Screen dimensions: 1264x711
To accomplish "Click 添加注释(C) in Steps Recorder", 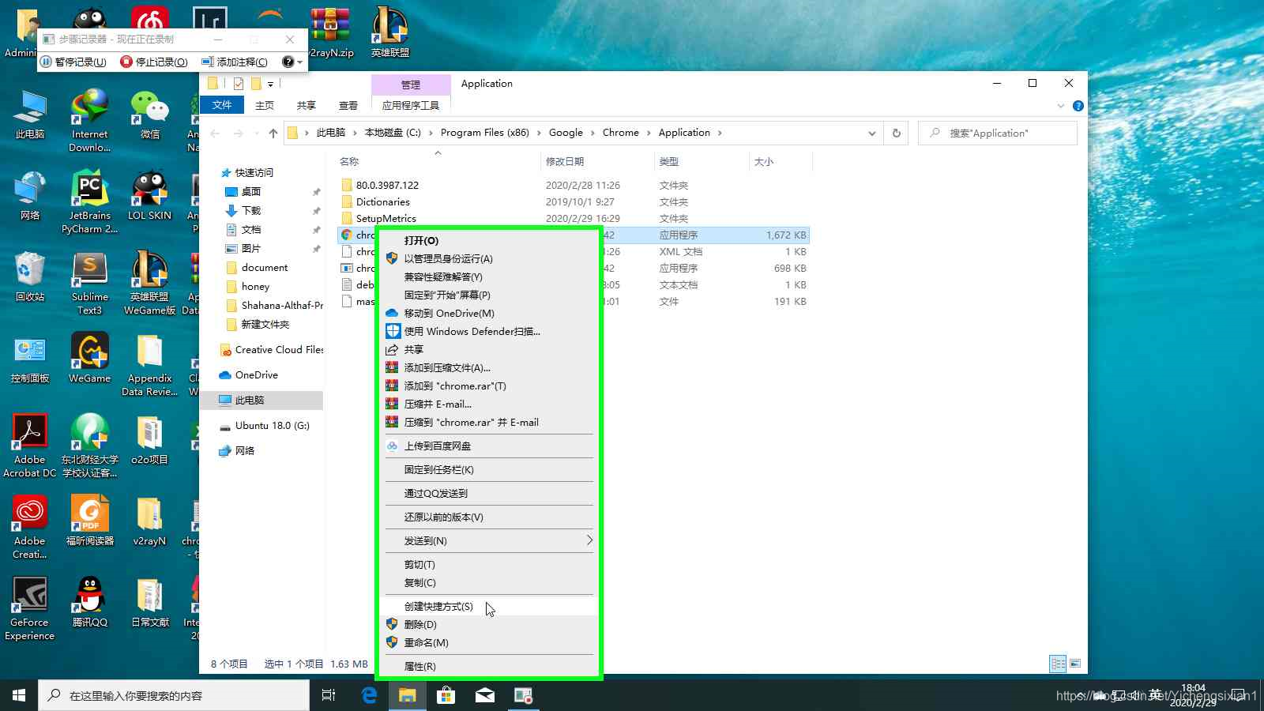I will (x=235, y=62).
